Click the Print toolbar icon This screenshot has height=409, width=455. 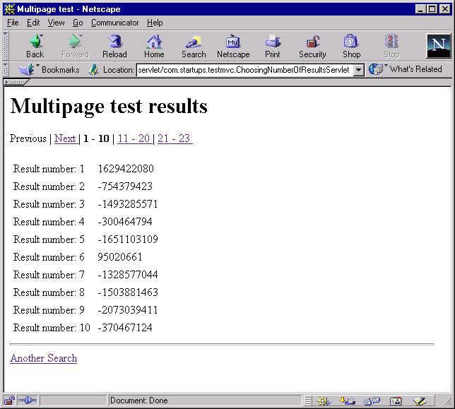pyautogui.click(x=273, y=46)
